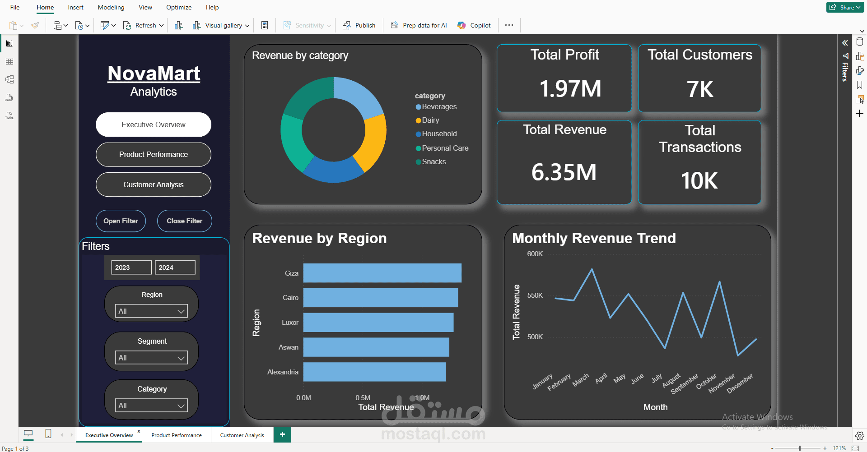867x452 pixels.
Task: Click the Format painter brush icon
Action: click(35, 25)
